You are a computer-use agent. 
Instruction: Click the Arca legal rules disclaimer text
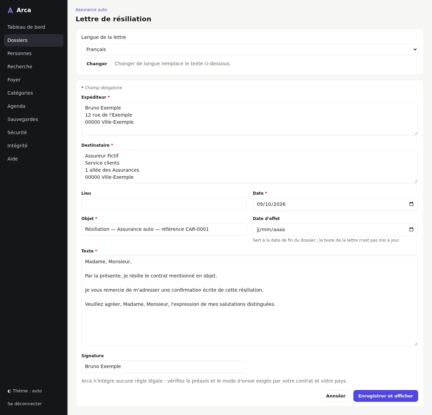[214, 381]
